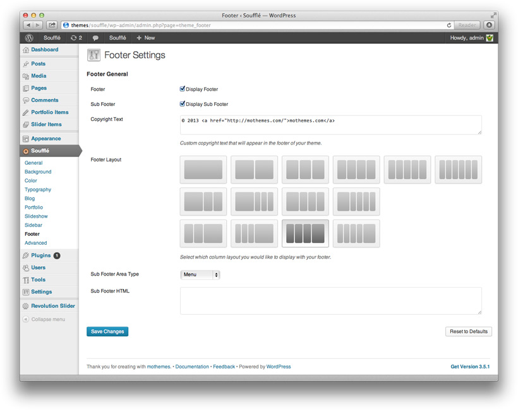The height and width of the screenshot is (410, 518).
Task: Click the WordPress logo in admin bar
Action: coord(29,38)
